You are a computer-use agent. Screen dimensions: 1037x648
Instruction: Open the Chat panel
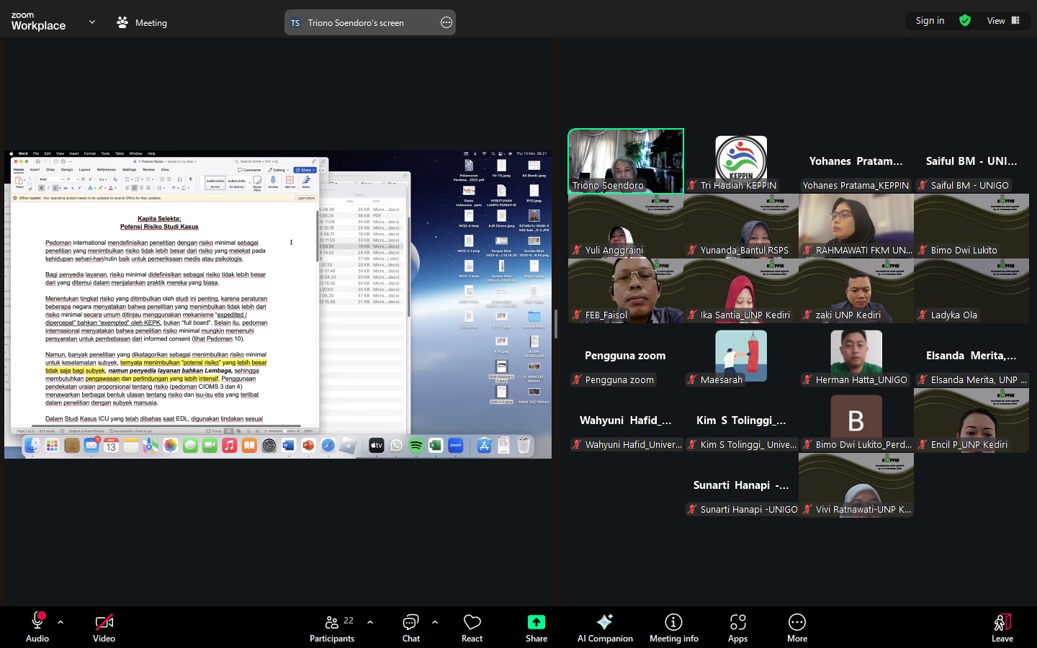(410, 627)
